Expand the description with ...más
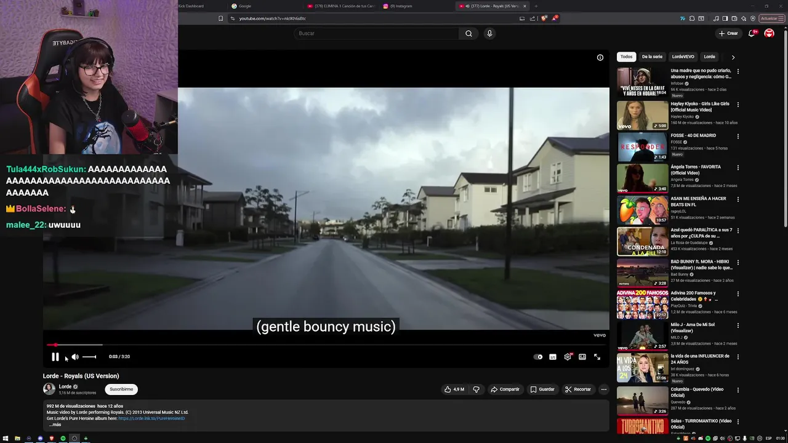 (x=55, y=425)
